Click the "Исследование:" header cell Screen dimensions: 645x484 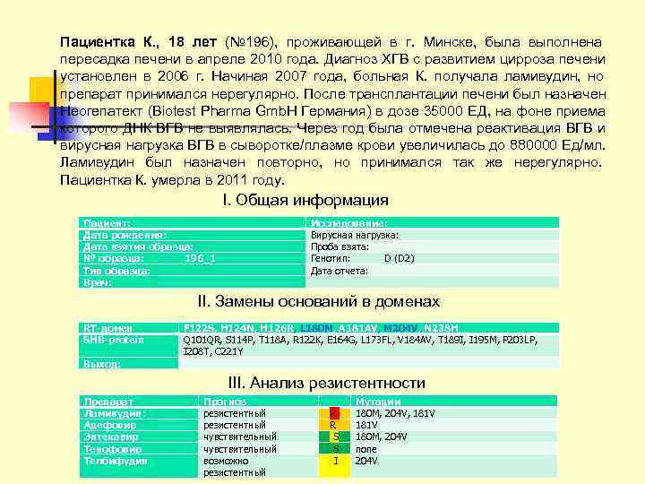(x=433, y=222)
